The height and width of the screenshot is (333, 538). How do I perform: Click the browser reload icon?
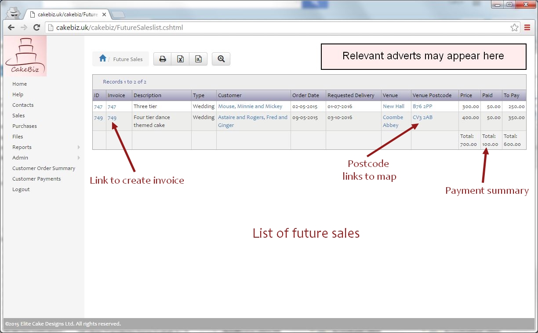36,27
